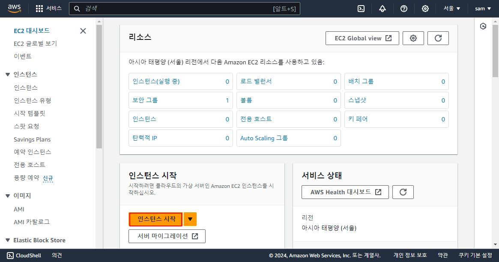499x262 pixels.
Task: Click CloudShell in the footer
Action: coord(24,255)
